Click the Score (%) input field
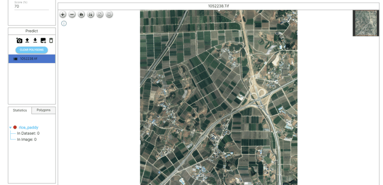Viewport: 383px width, 185px height. pyautogui.click(x=31, y=7)
